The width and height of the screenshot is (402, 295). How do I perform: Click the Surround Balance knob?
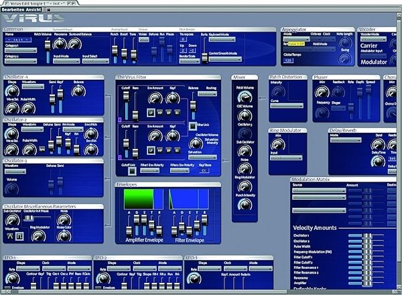click(x=74, y=44)
